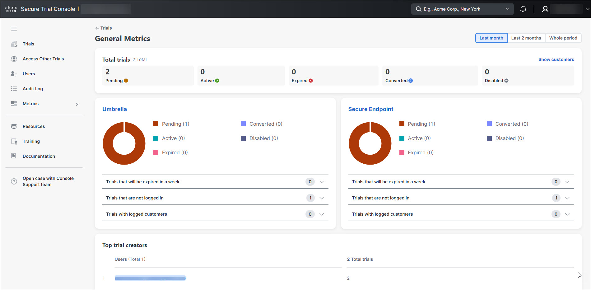The width and height of the screenshot is (591, 290).
Task: Open Training in the sidebar
Action: (31, 141)
